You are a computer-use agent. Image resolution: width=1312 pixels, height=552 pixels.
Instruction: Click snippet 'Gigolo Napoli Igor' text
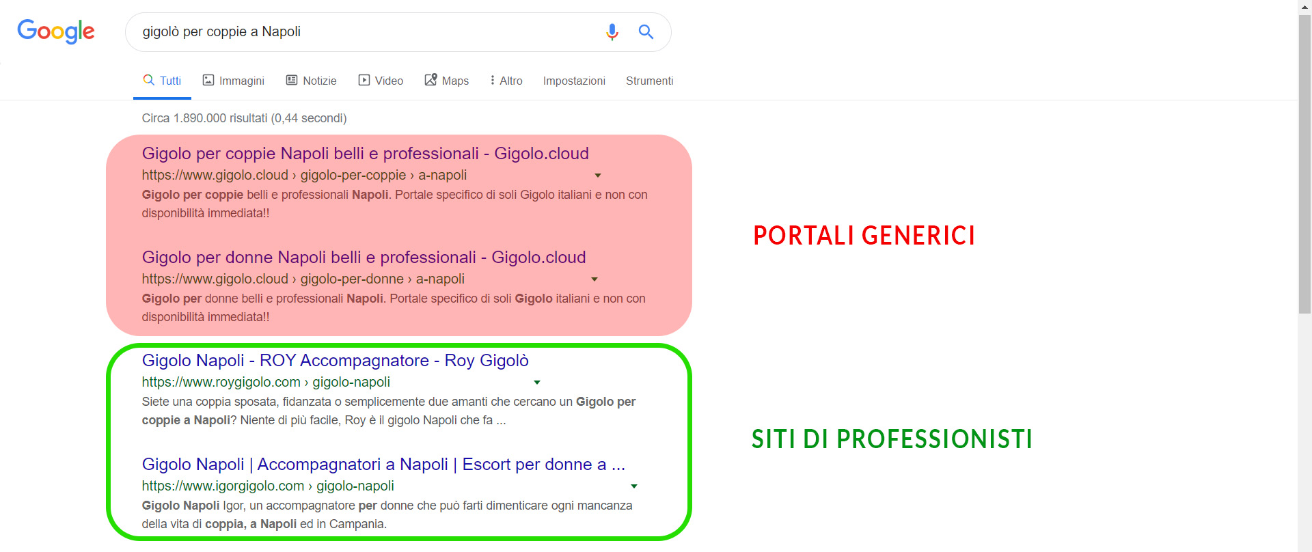click(387, 515)
